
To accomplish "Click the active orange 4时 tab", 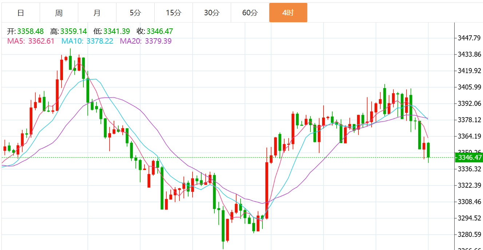I will (288, 13).
